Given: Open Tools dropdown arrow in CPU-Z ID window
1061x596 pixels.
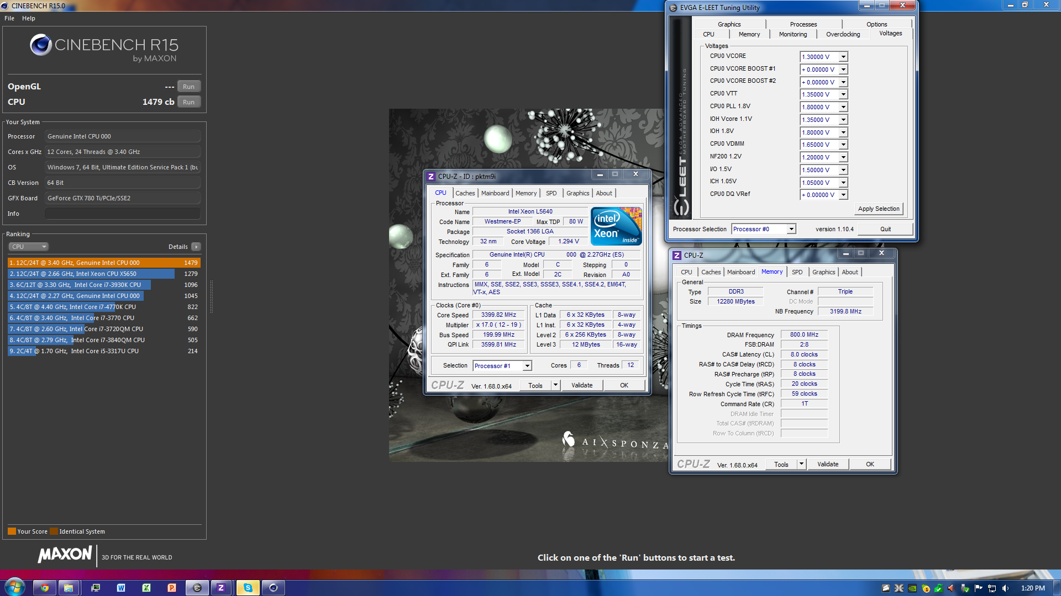Looking at the screenshot, I should [x=555, y=385].
